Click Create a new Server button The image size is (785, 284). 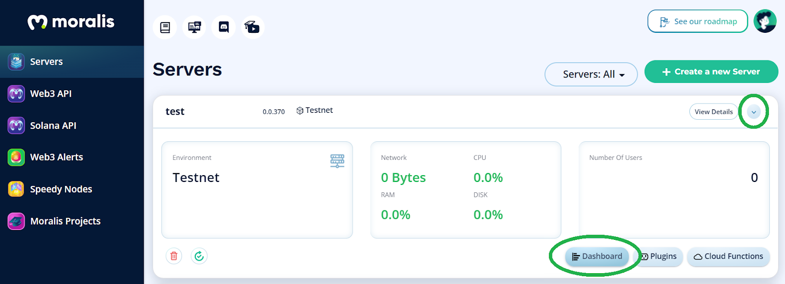[711, 72]
